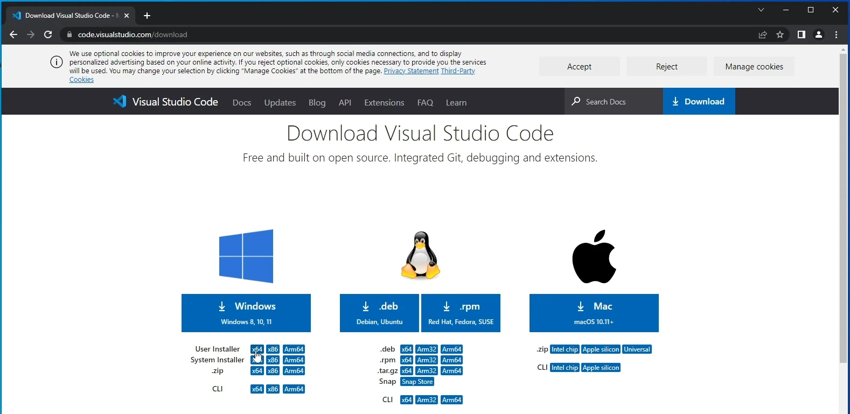Click the Apple logo icon
The width and height of the screenshot is (850, 414).
pos(594,256)
